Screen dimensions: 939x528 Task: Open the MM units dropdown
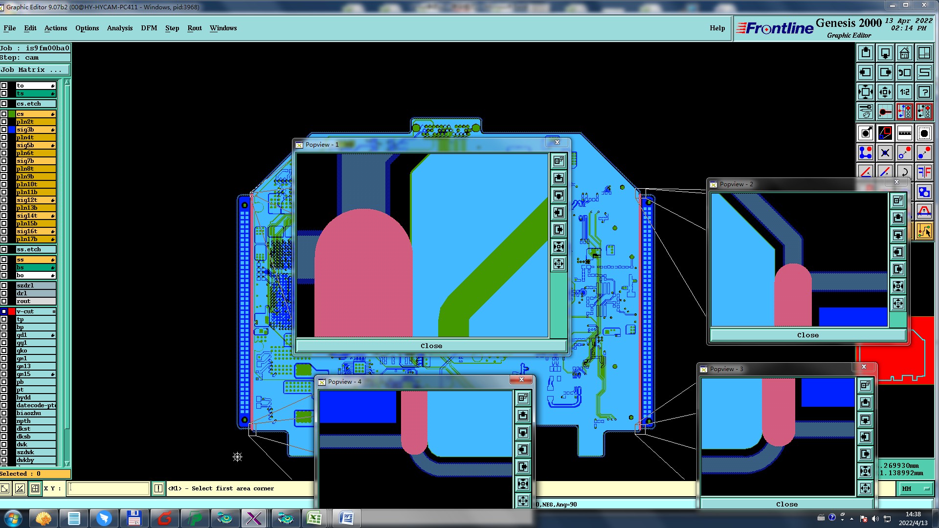pos(915,488)
